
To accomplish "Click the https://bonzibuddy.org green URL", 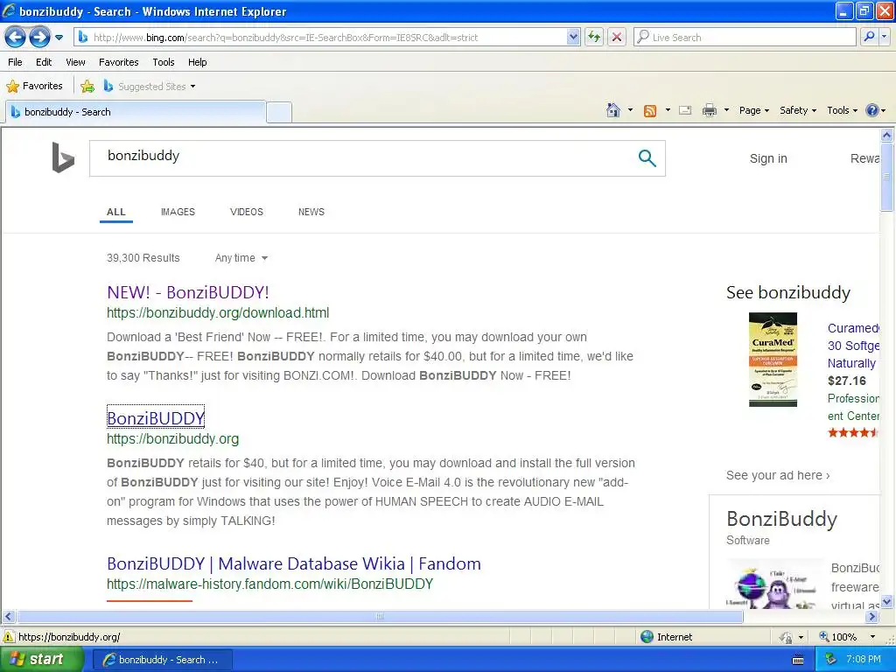I will coord(172,439).
